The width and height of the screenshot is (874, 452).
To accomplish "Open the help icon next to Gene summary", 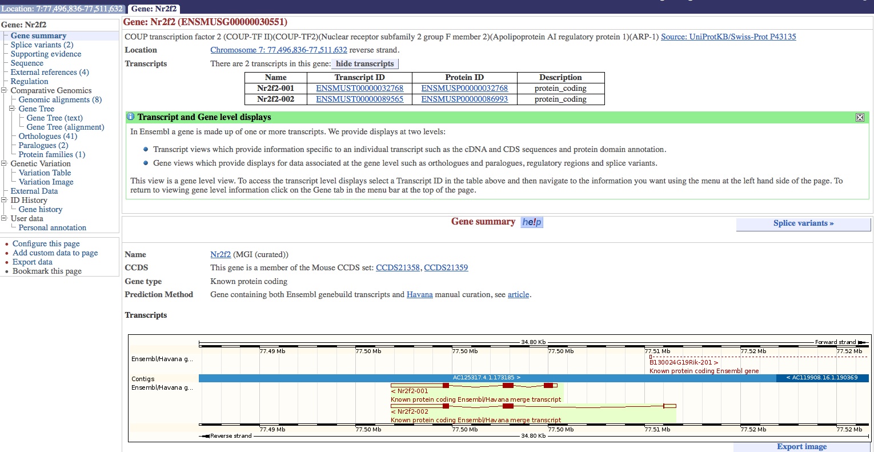I will click(x=532, y=222).
